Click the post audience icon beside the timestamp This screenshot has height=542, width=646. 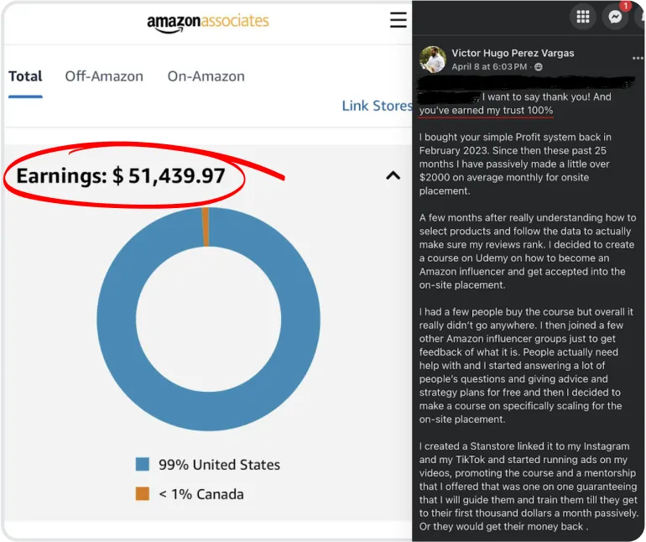pos(539,67)
